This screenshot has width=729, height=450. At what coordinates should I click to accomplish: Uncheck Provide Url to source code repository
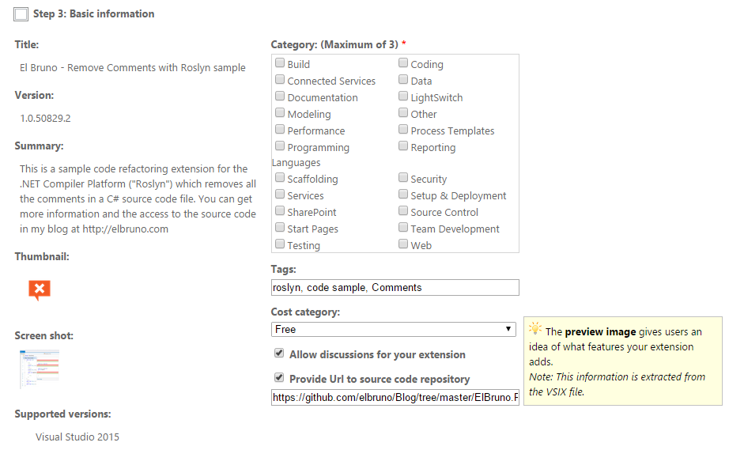279,378
